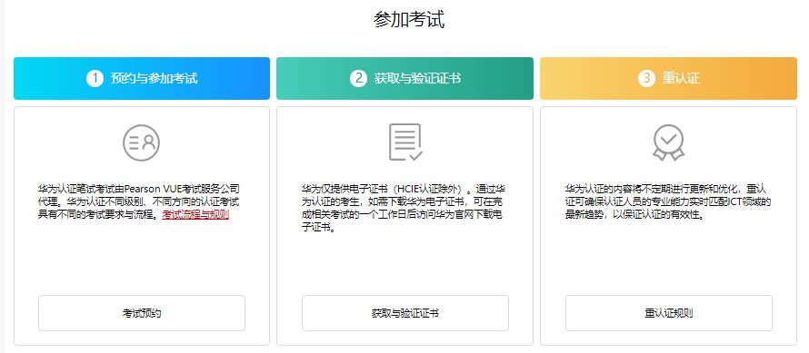The height and width of the screenshot is (353, 809).
Task: Click the 考试预约 button
Action: [x=142, y=313]
